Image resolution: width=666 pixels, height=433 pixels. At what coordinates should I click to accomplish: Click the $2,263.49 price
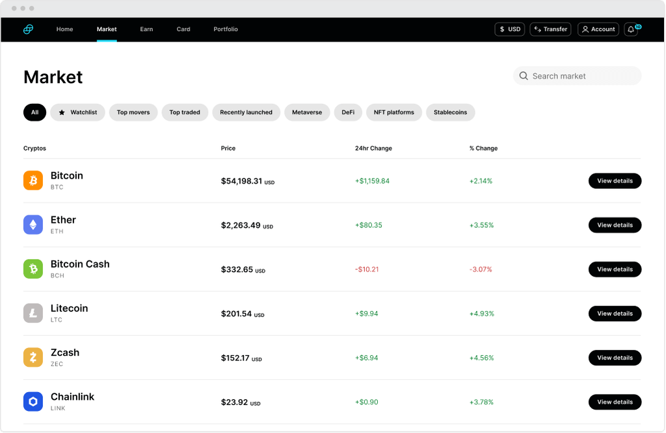[x=241, y=225]
